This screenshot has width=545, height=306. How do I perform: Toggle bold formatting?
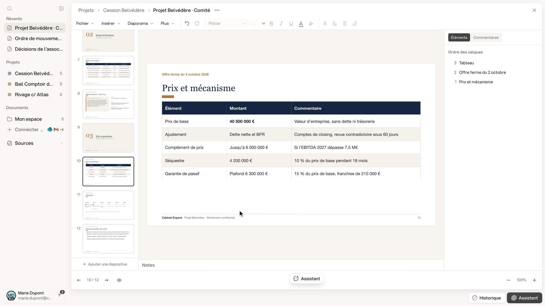pos(271,24)
